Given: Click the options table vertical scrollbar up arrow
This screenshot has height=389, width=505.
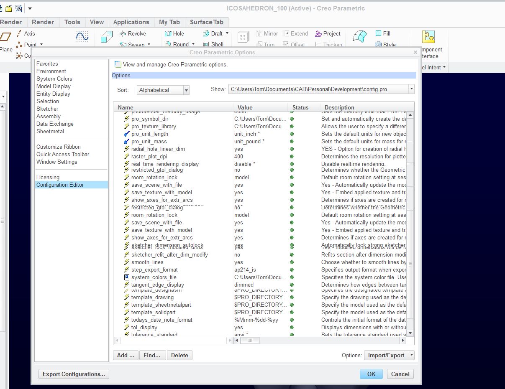Looking at the screenshot, I should [410, 115].
